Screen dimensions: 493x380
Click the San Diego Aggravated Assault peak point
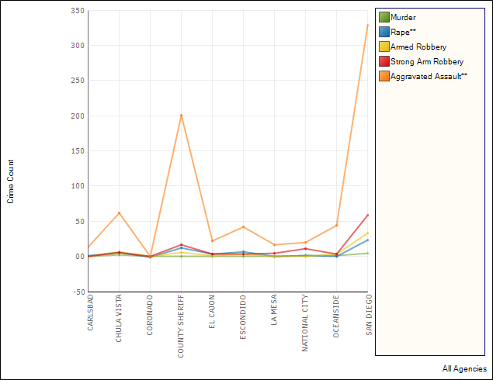(x=367, y=26)
